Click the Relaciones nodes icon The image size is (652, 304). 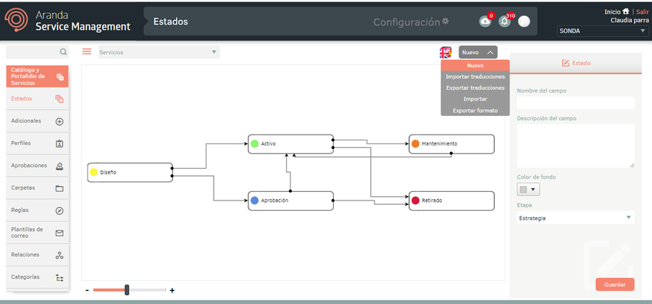click(59, 256)
